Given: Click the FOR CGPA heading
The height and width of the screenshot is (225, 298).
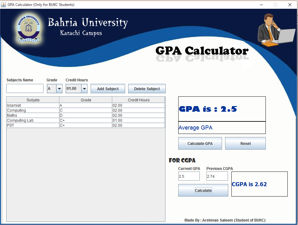Looking at the screenshot, I should point(182,160).
